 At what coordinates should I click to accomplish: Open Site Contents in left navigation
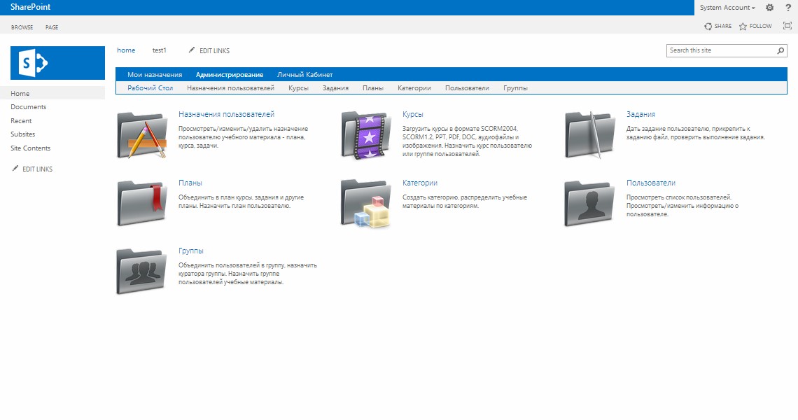pyautogui.click(x=31, y=148)
